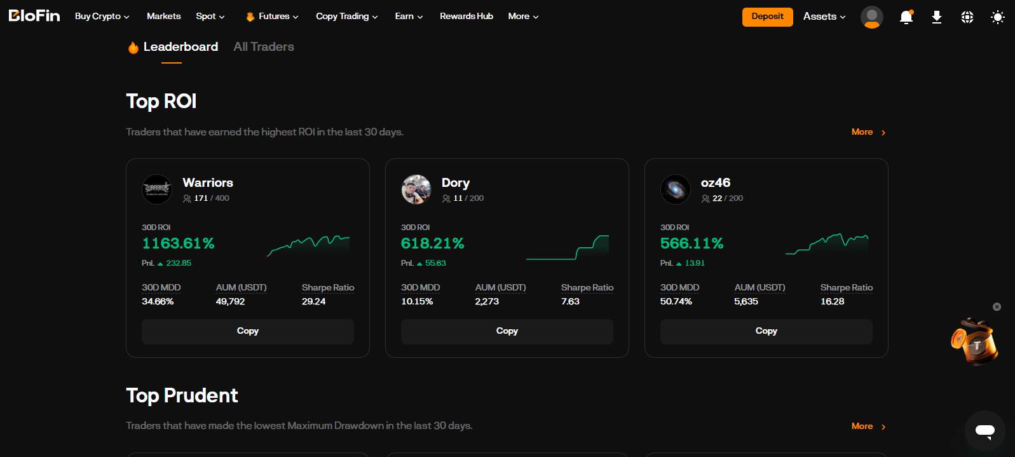This screenshot has width=1015, height=457.
Task: Click the 30D MDD label on oz46 card
Action: [x=680, y=288]
